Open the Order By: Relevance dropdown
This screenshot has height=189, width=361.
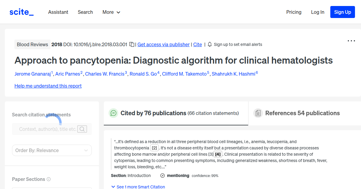point(52,150)
